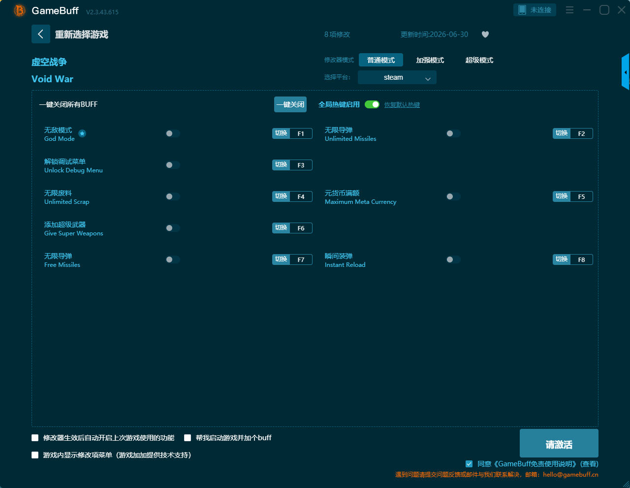
Task: Enable Instant Reload switch
Action: [453, 260]
